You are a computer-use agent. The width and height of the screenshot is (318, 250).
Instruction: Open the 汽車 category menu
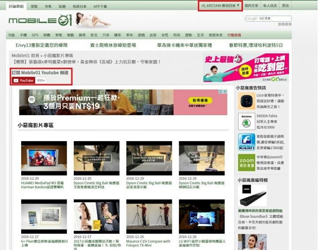[106, 35]
